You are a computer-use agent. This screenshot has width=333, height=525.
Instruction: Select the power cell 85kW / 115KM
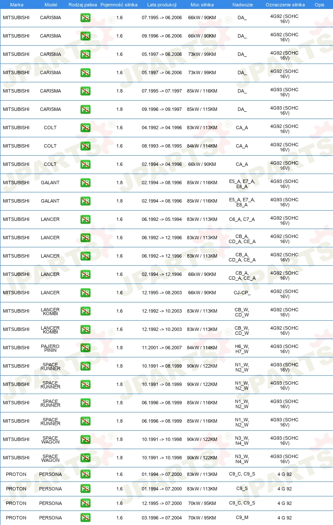click(202, 110)
